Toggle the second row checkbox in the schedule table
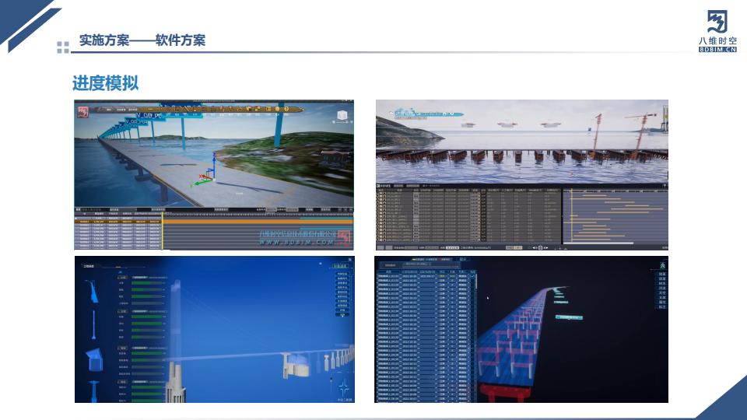Viewport: 747px width, 420px height. (379, 196)
